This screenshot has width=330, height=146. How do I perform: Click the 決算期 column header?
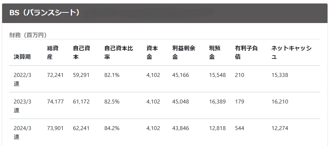click(x=22, y=57)
